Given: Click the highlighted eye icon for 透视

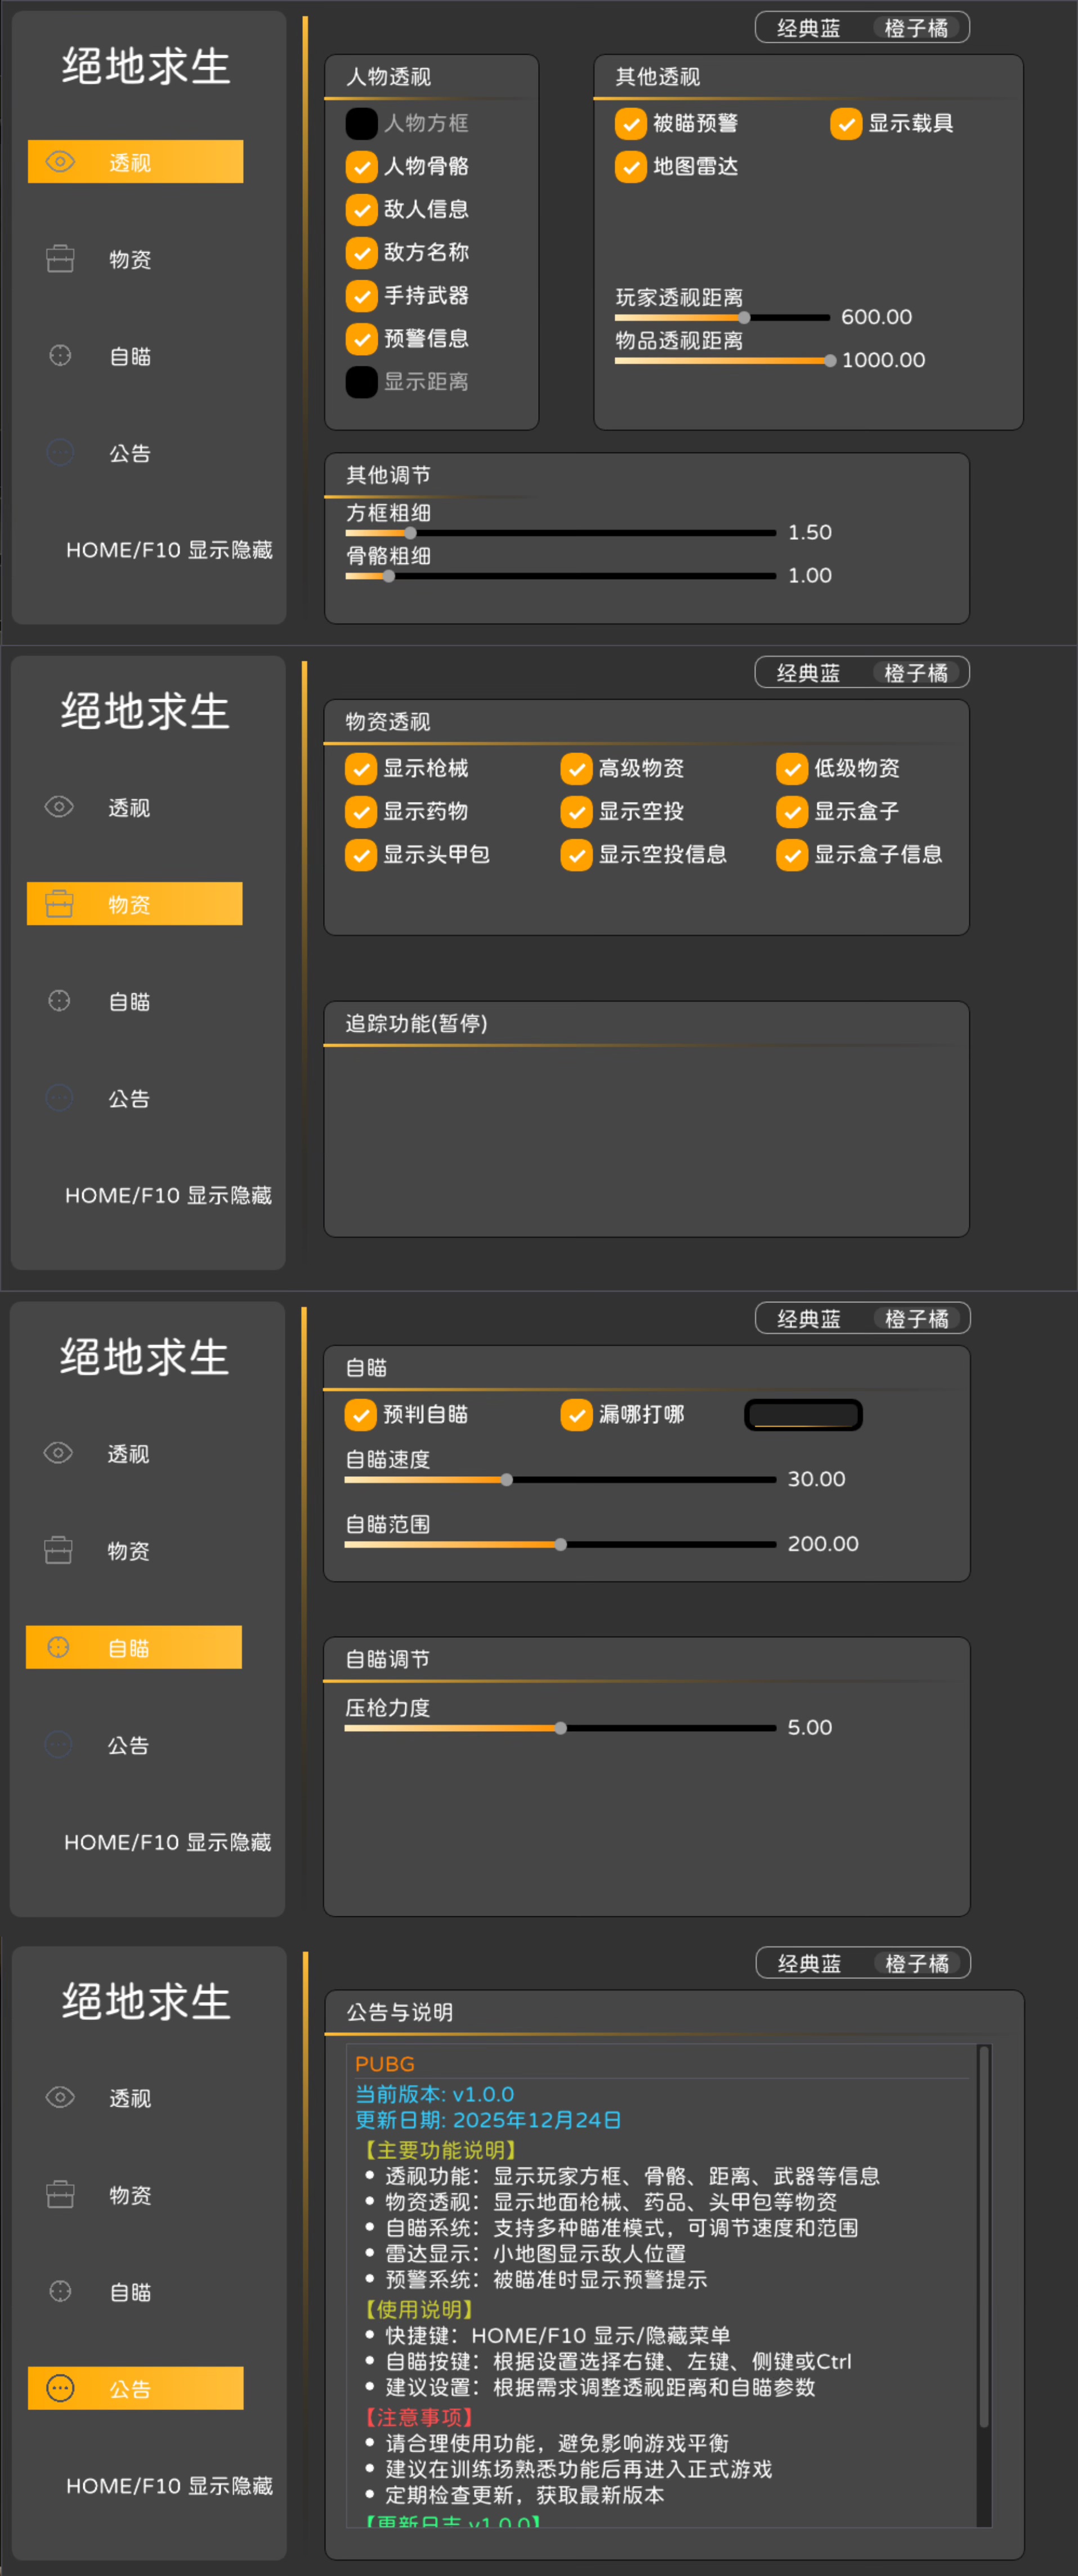Looking at the screenshot, I should coord(60,162).
